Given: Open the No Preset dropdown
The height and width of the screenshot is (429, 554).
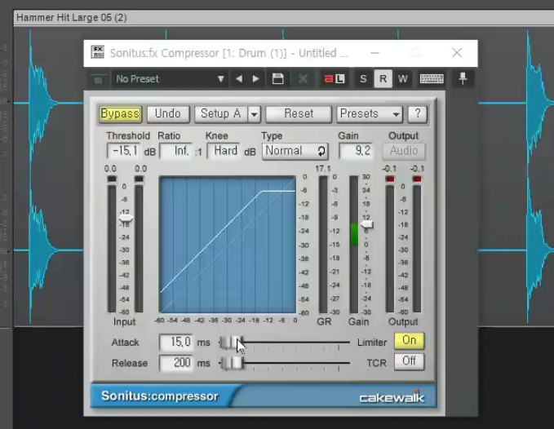Looking at the screenshot, I should click(170, 79).
